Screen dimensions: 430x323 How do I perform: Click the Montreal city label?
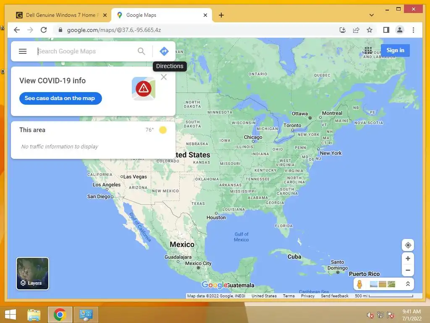[x=332, y=113]
